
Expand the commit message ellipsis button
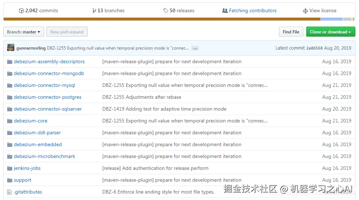coord(195,48)
